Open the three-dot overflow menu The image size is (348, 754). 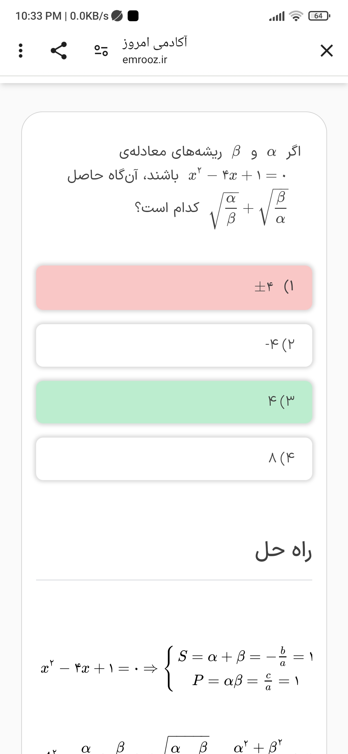coord(21,51)
